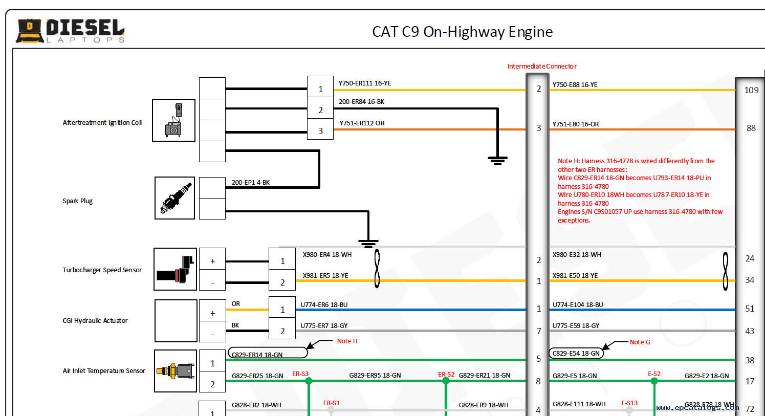Click the Diesel Laptops logo
This screenshot has width=765, height=416.
click(x=71, y=31)
